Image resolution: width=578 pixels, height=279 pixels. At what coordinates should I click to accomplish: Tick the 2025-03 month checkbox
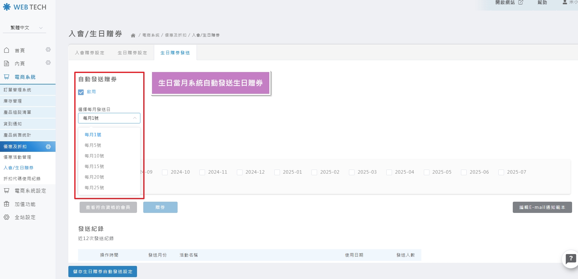tap(352, 172)
